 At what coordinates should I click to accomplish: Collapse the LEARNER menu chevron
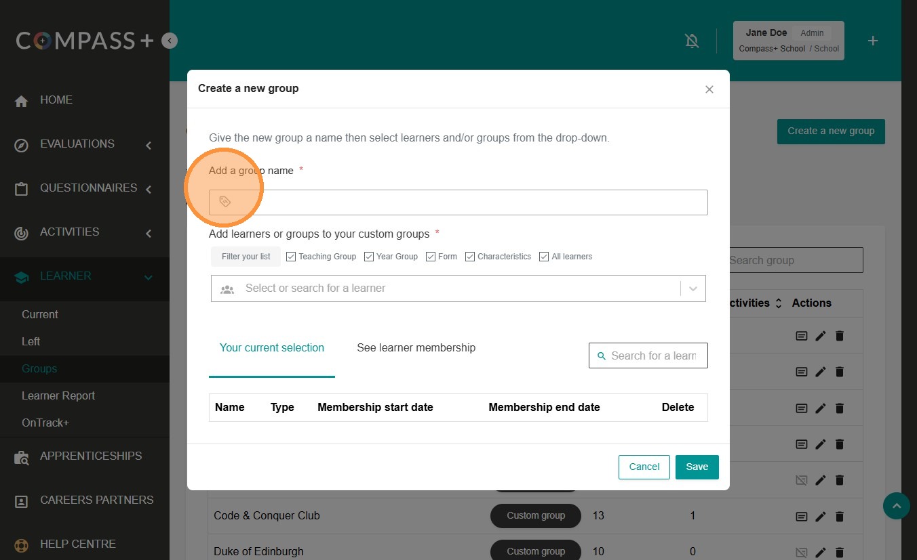149,277
